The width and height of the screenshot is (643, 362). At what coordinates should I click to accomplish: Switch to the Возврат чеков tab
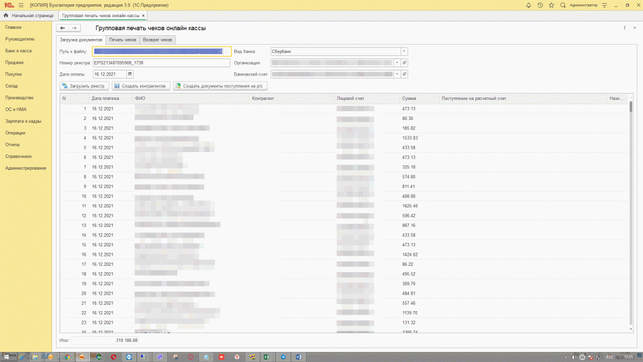(x=158, y=40)
